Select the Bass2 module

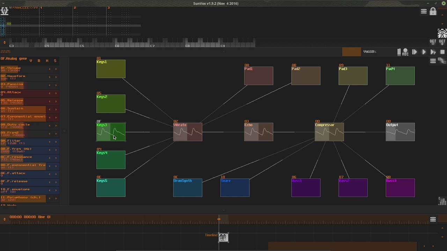[353, 188]
